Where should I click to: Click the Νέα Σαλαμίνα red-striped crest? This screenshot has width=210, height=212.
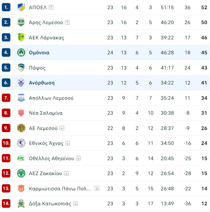(x=21, y=113)
